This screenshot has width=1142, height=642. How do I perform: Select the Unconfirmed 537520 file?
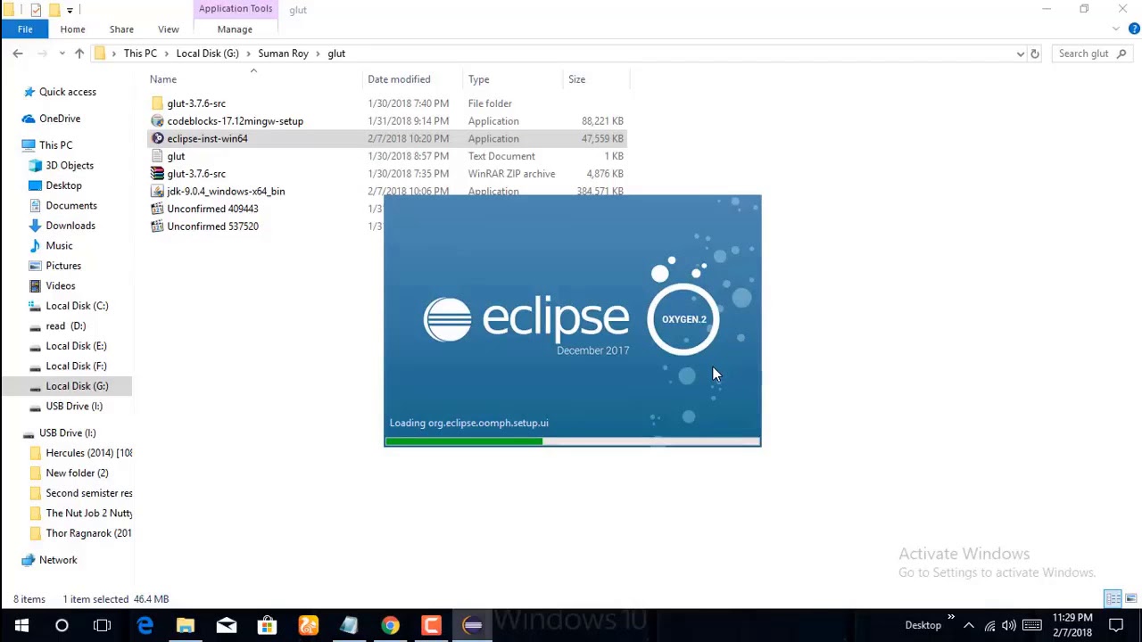coord(212,226)
